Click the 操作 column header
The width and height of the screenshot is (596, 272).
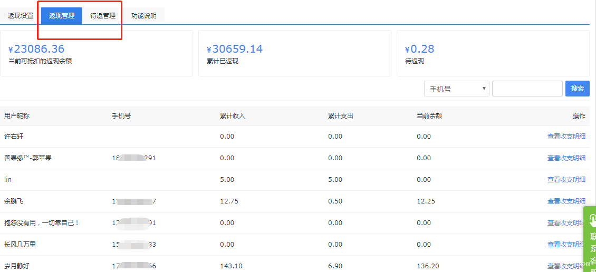[x=579, y=116]
